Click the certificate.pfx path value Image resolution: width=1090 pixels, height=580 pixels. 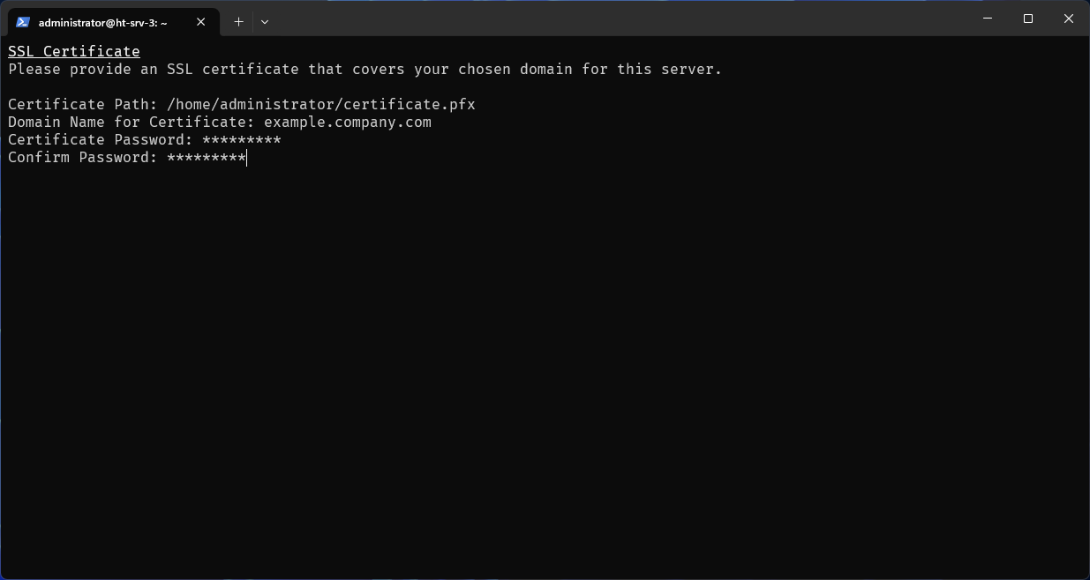(321, 105)
